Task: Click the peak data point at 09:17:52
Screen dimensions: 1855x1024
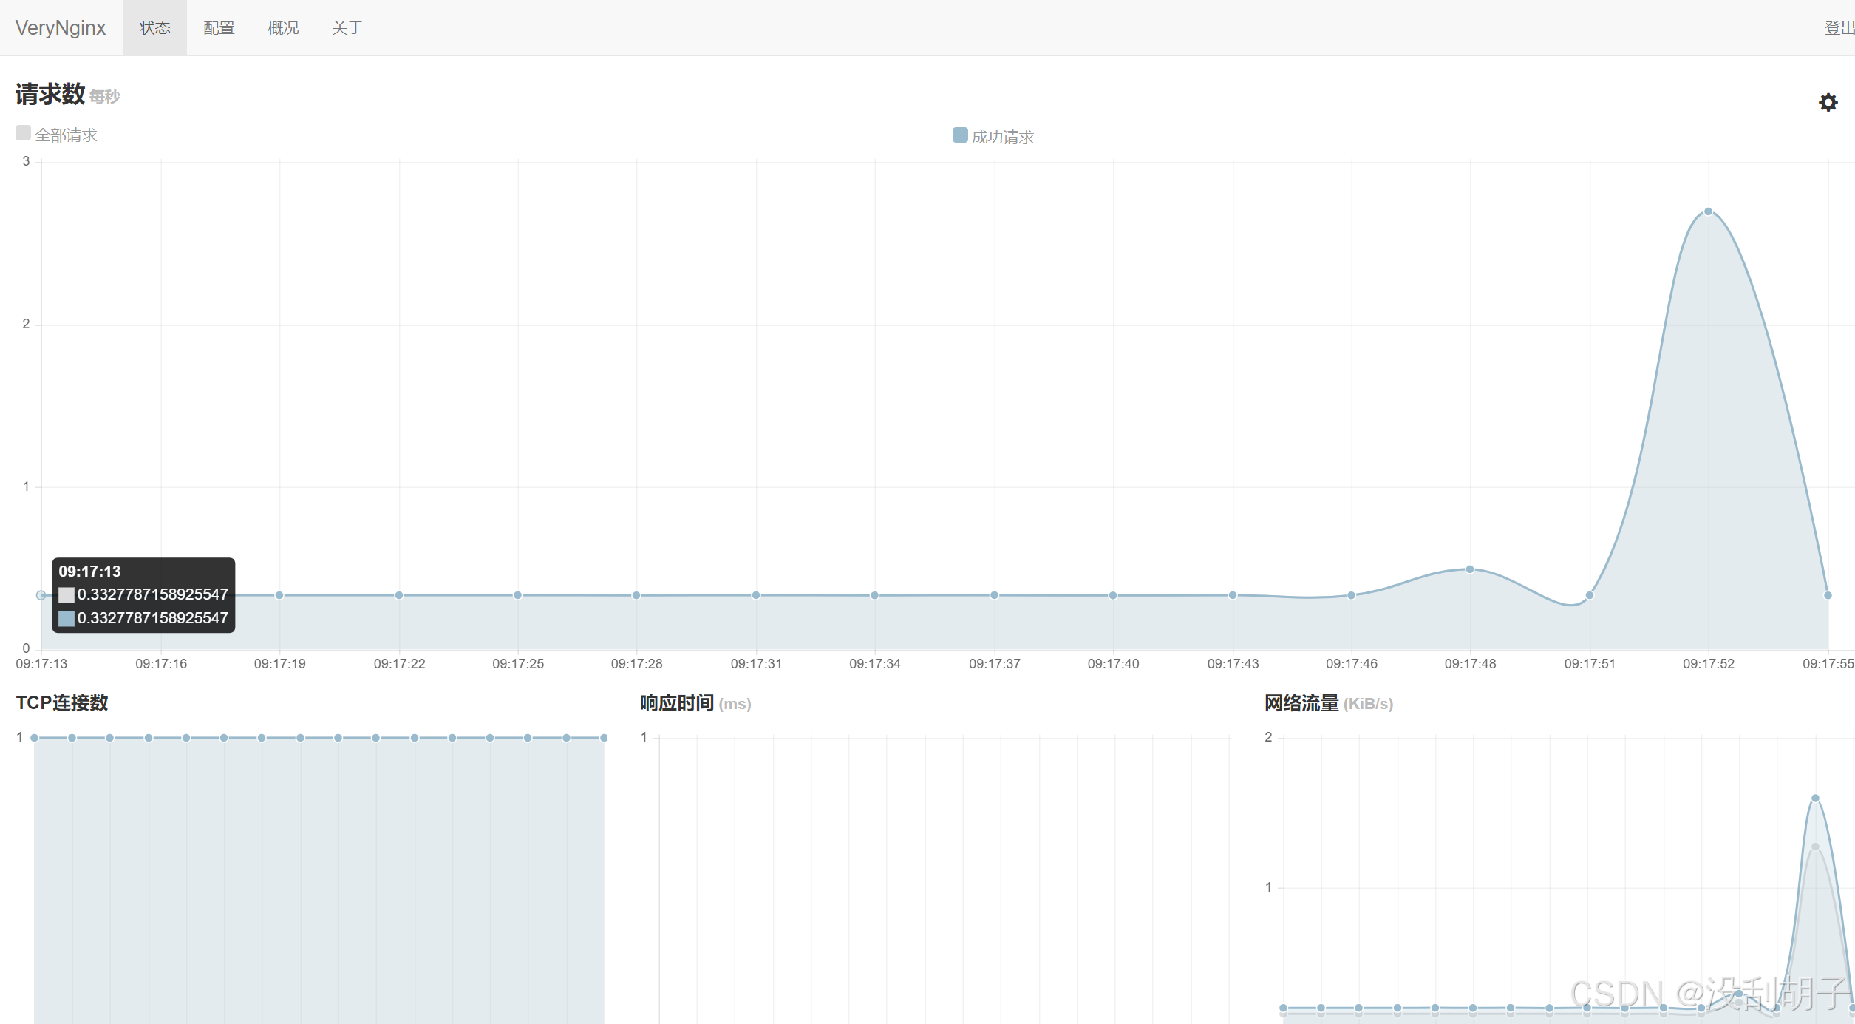Action: point(1708,211)
